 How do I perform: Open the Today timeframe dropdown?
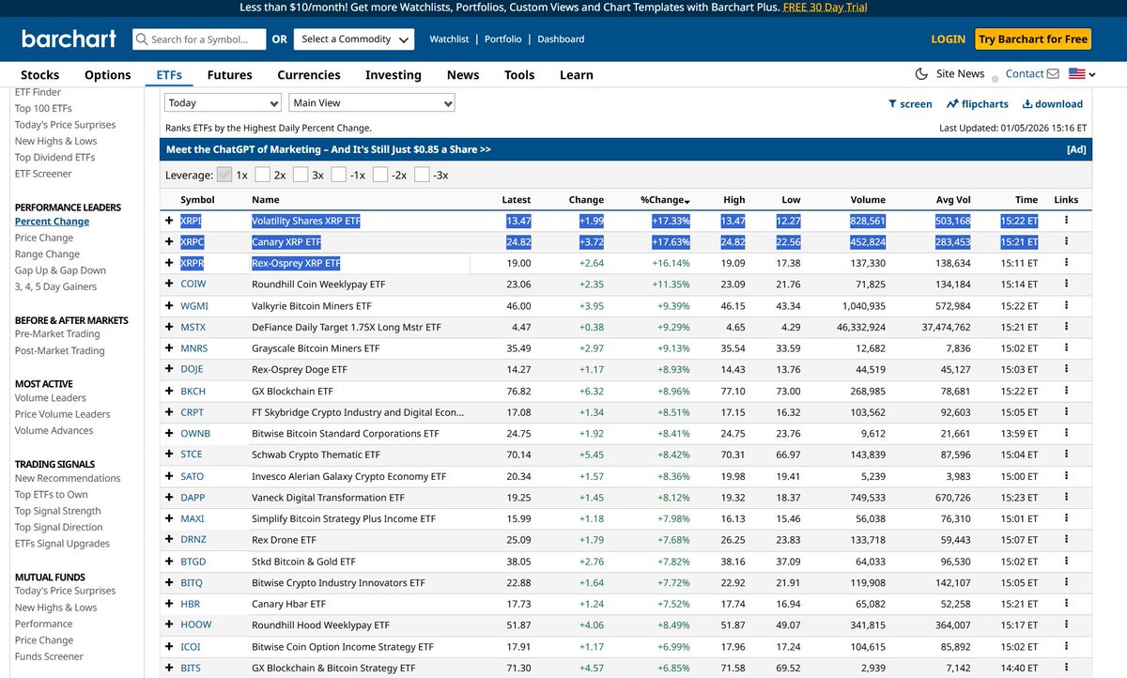point(223,101)
